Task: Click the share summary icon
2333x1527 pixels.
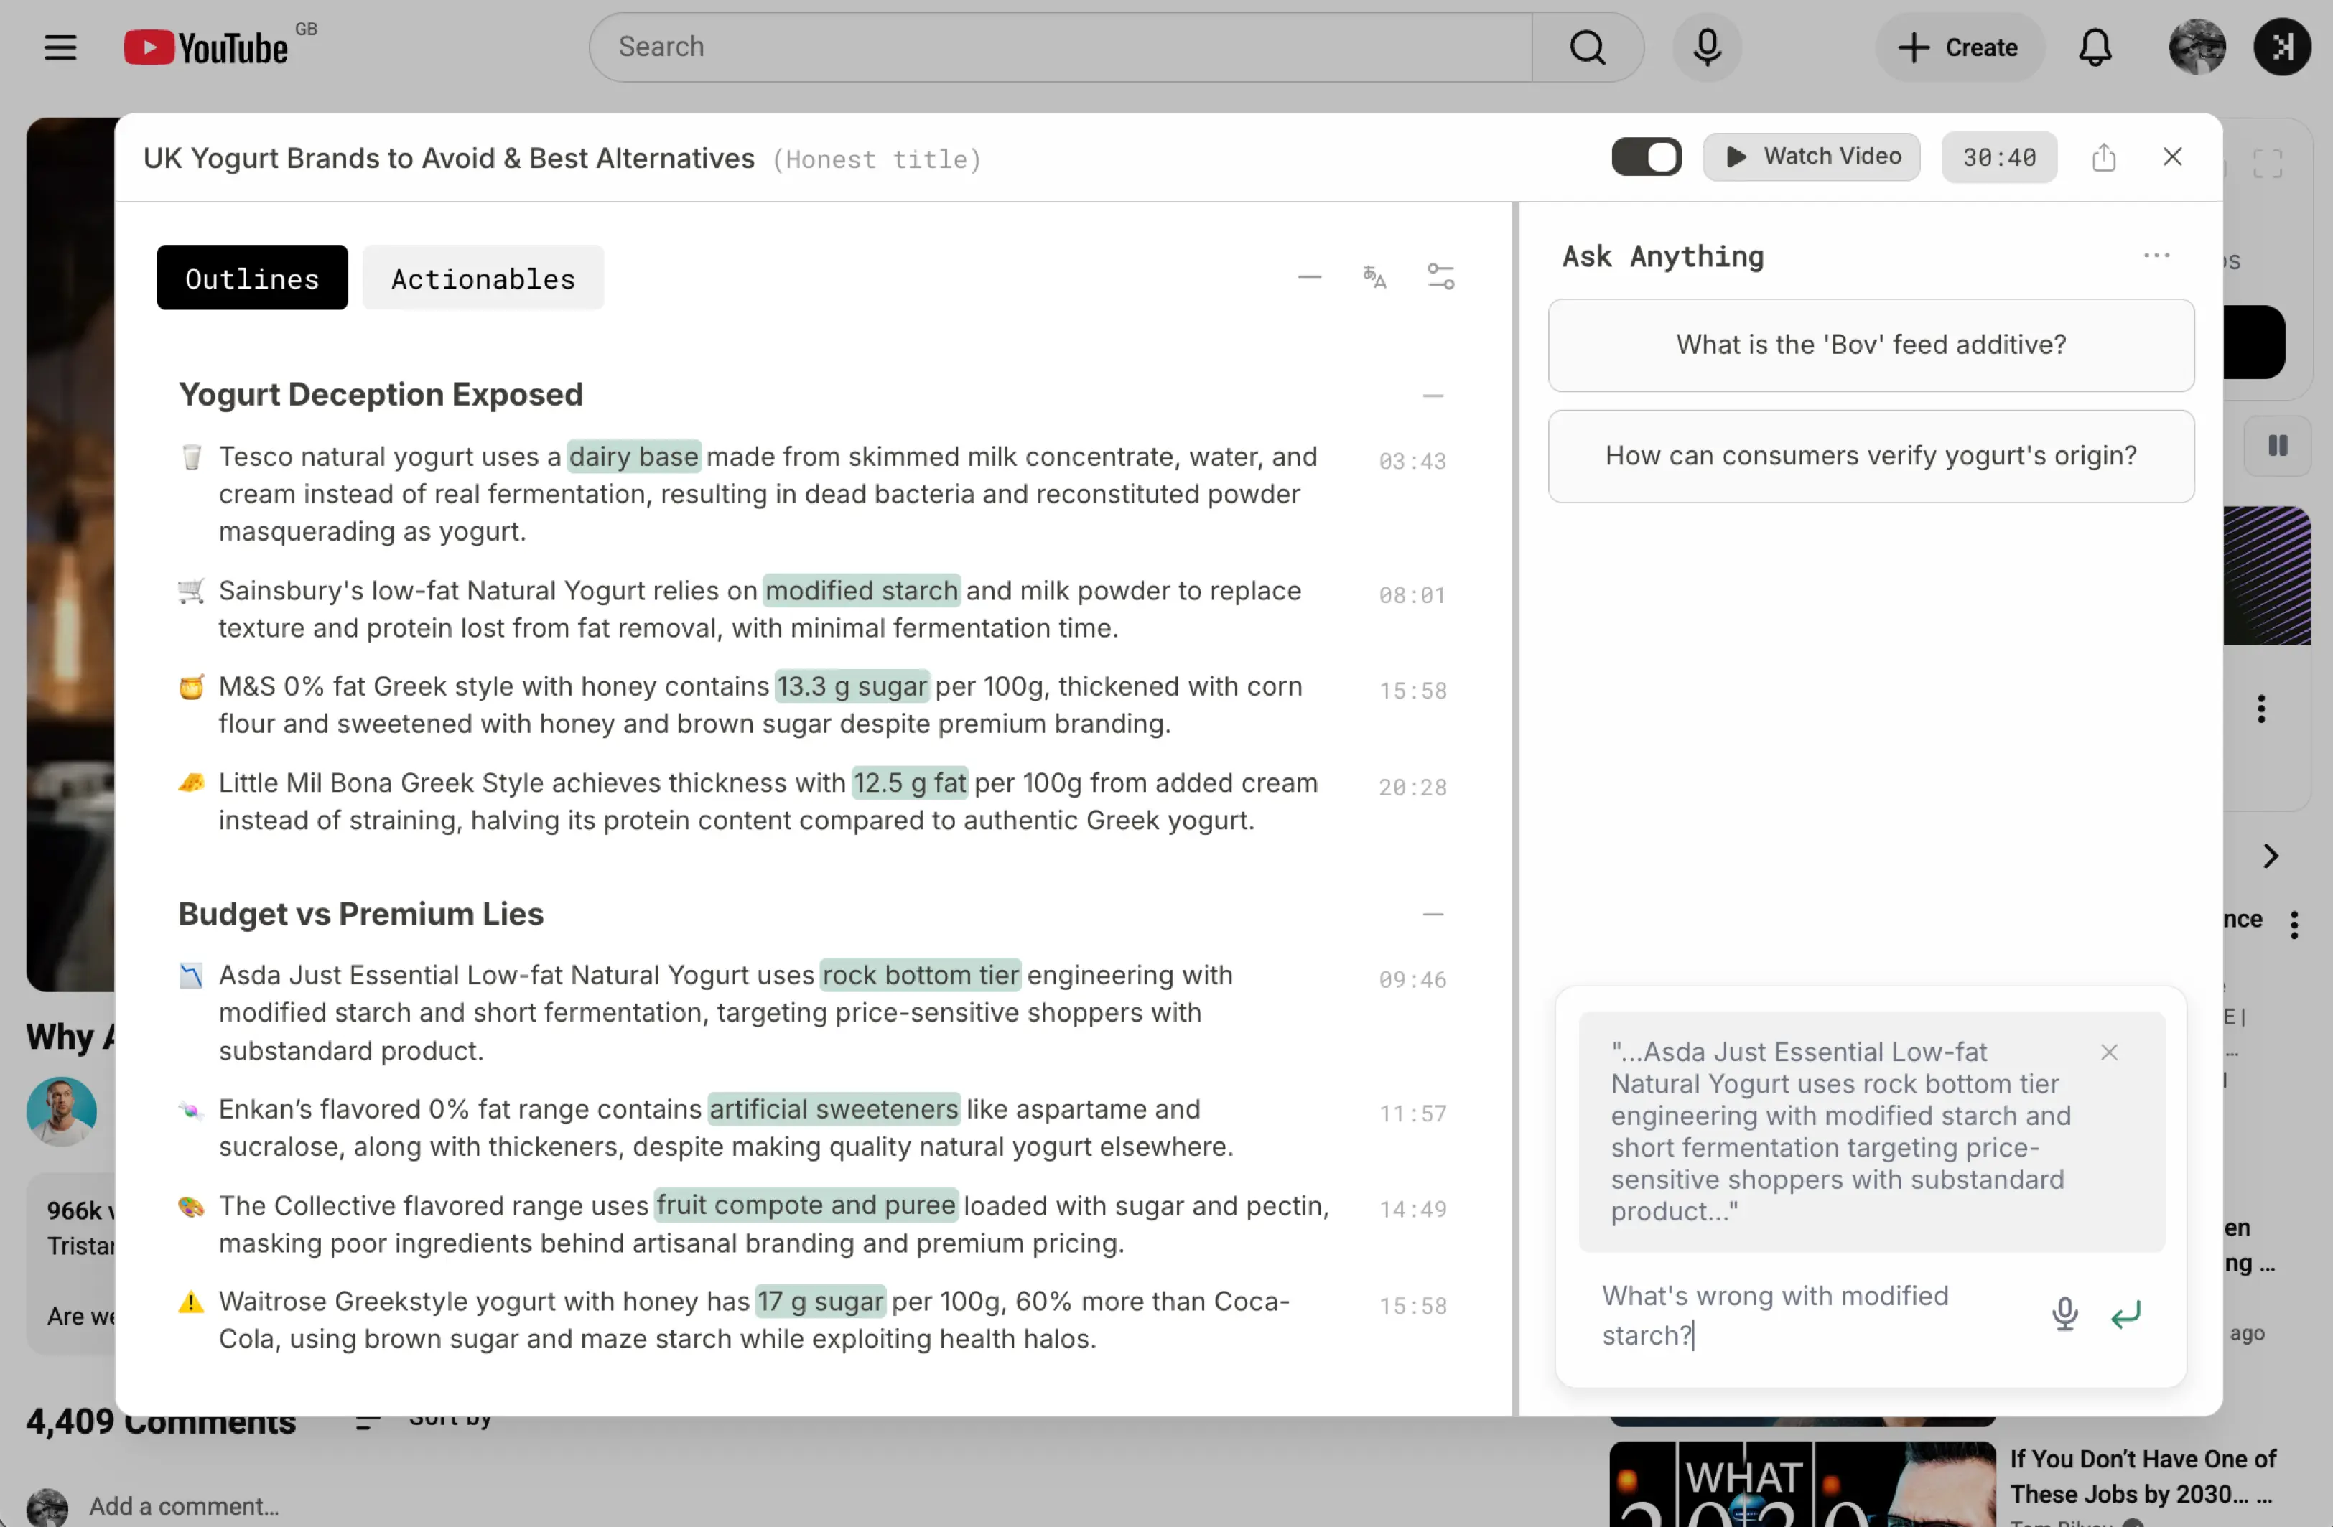Action: coord(2104,157)
